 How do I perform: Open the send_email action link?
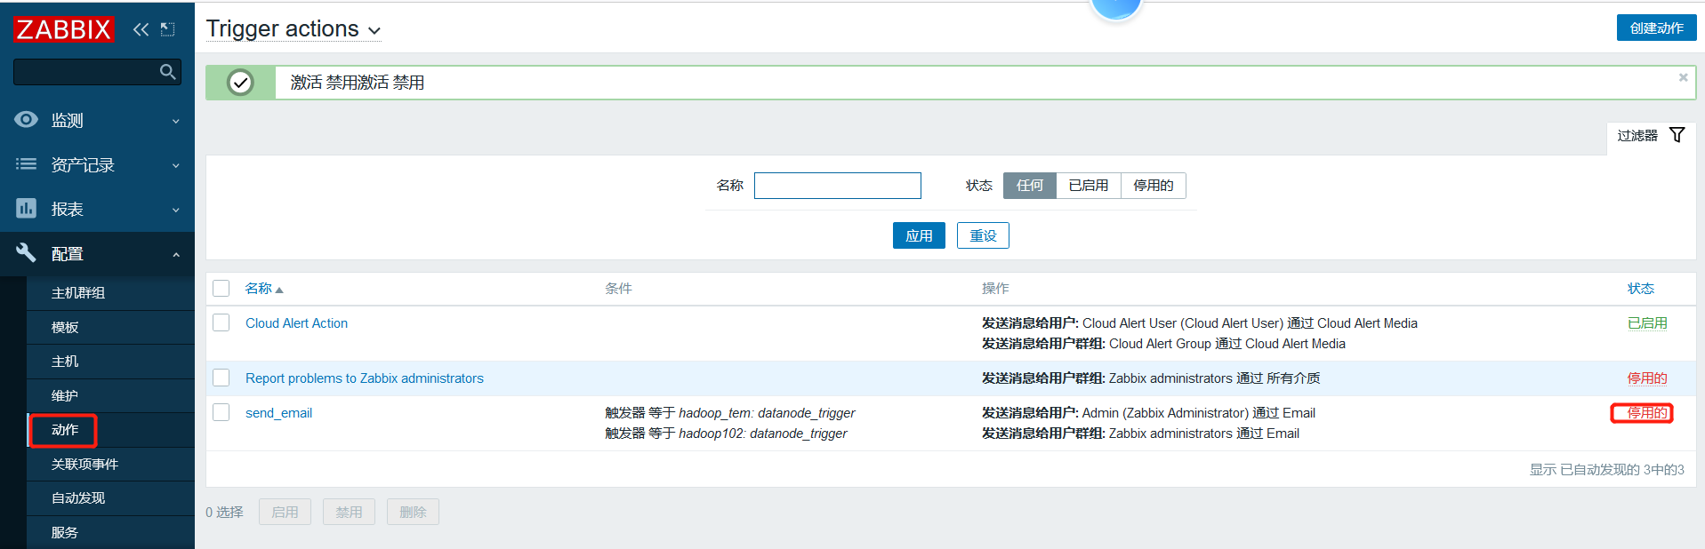tap(278, 413)
